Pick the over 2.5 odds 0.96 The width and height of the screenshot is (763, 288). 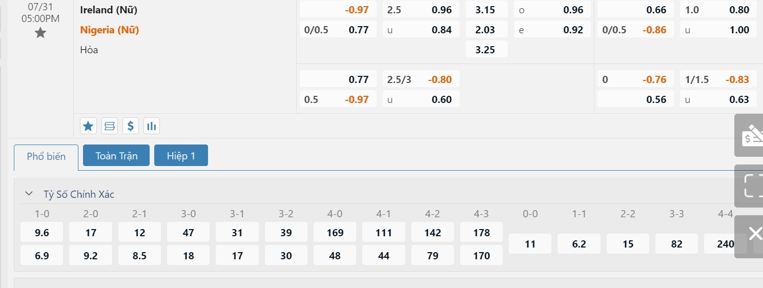pos(420,10)
